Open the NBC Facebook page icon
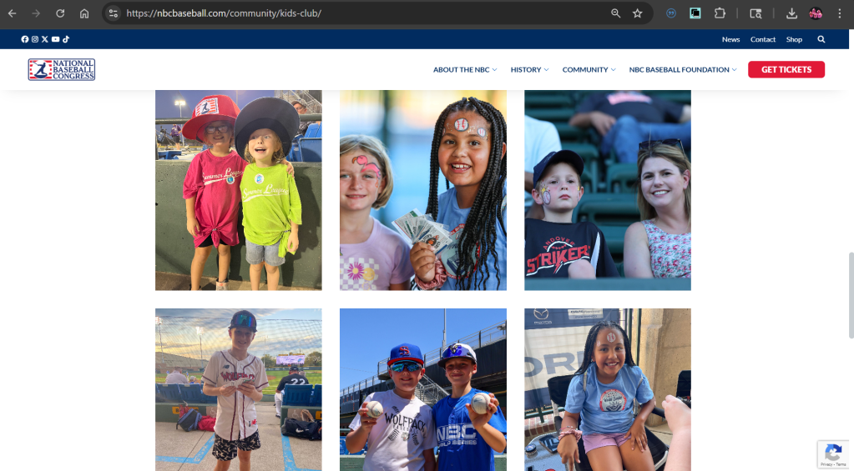 25,39
